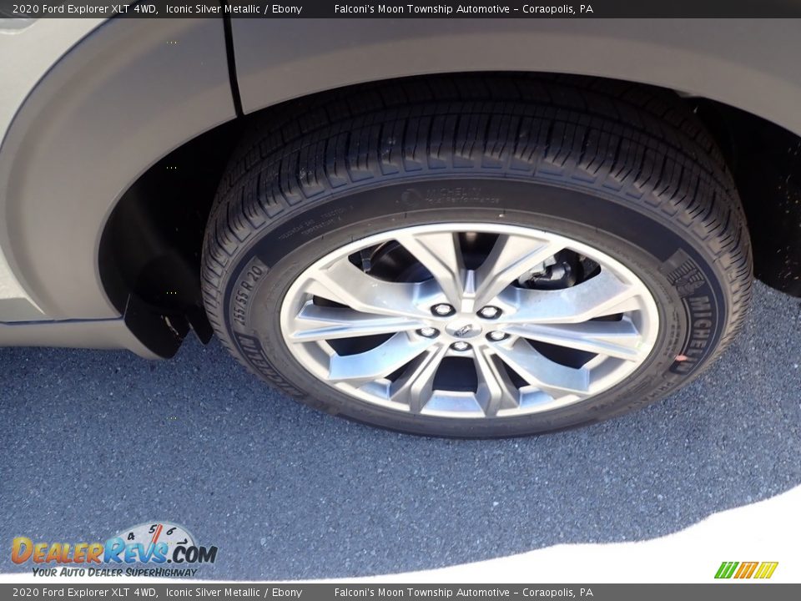The image size is (801, 601).
Task: Click "Iconic Silver Metallic / Ebony" in the bottom caption
Action: click(x=234, y=593)
